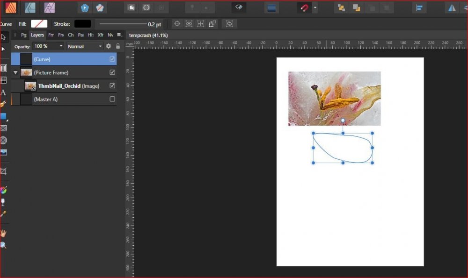Image resolution: width=468 pixels, height=278 pixels.
Task: Enable the Master A layer checkbox
Action: (112, 99)
